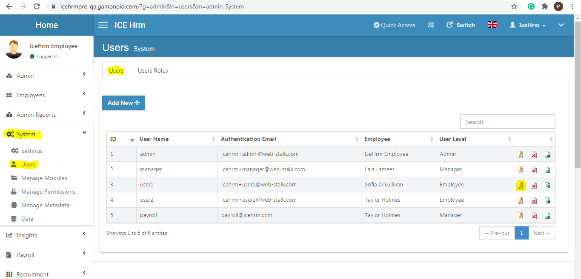Open Manage Permissions
This screenshot has width=581, height=279.
pos(43,192)
